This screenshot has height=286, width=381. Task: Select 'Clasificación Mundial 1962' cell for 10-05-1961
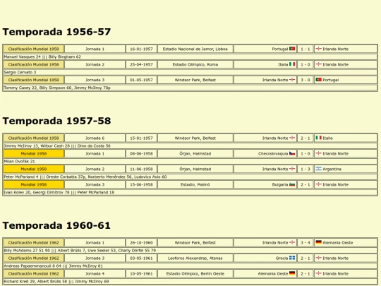(34, 273)
